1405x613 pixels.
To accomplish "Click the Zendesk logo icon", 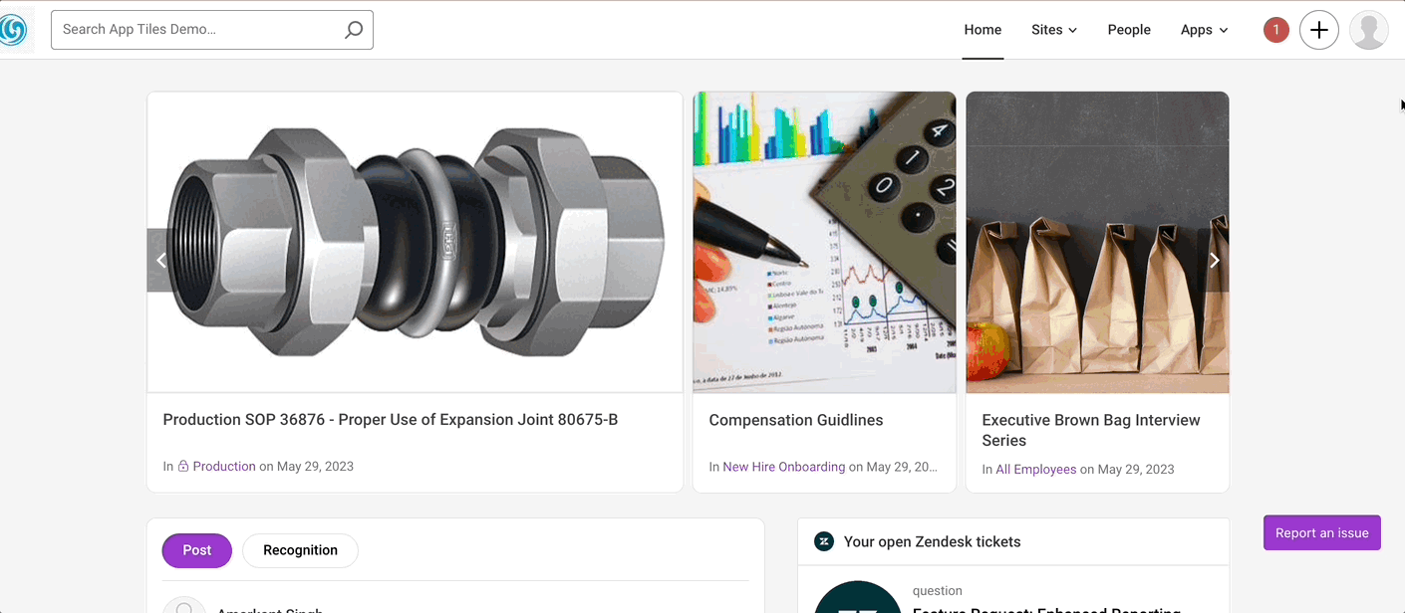I will 824,541.
